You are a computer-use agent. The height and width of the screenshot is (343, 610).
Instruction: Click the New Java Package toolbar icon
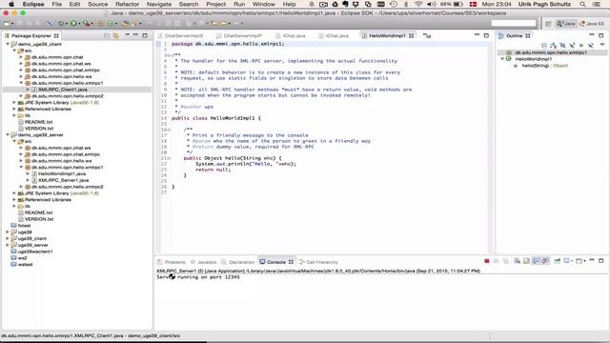(x=101, y=24)
